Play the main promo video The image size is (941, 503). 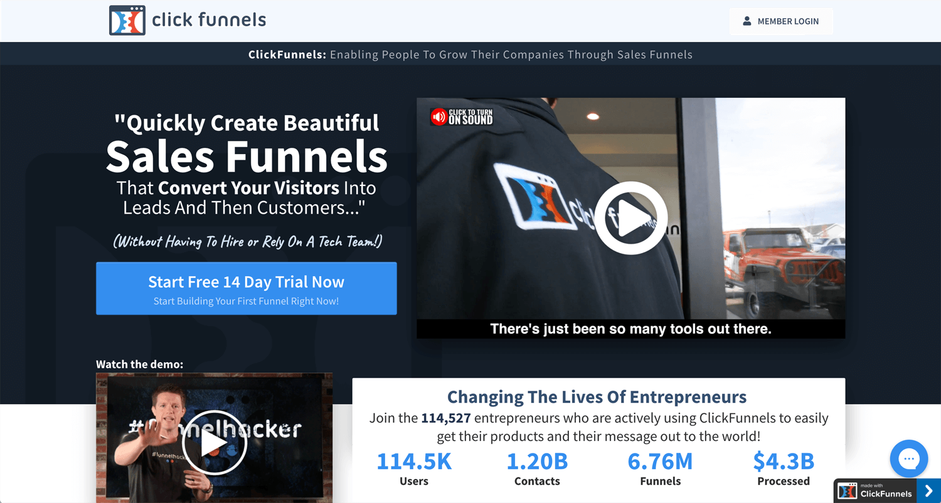click(630, 217)
